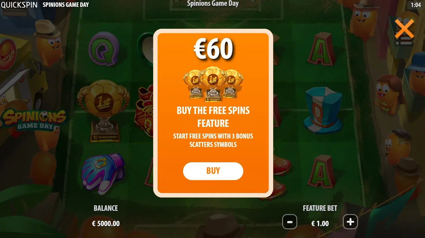Click the € 1.00 feature bet value
Image resolution: width=425 pixels, height=238 pixels.
[x=320, y=224]
